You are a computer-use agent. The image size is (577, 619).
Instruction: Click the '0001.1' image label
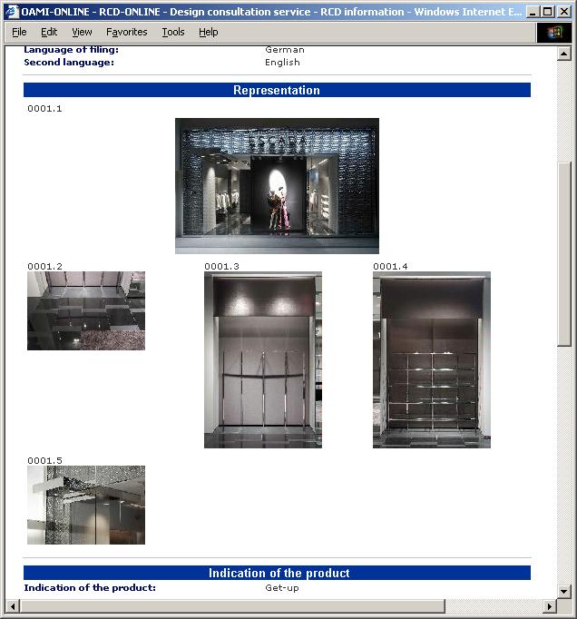coord(44,109)
